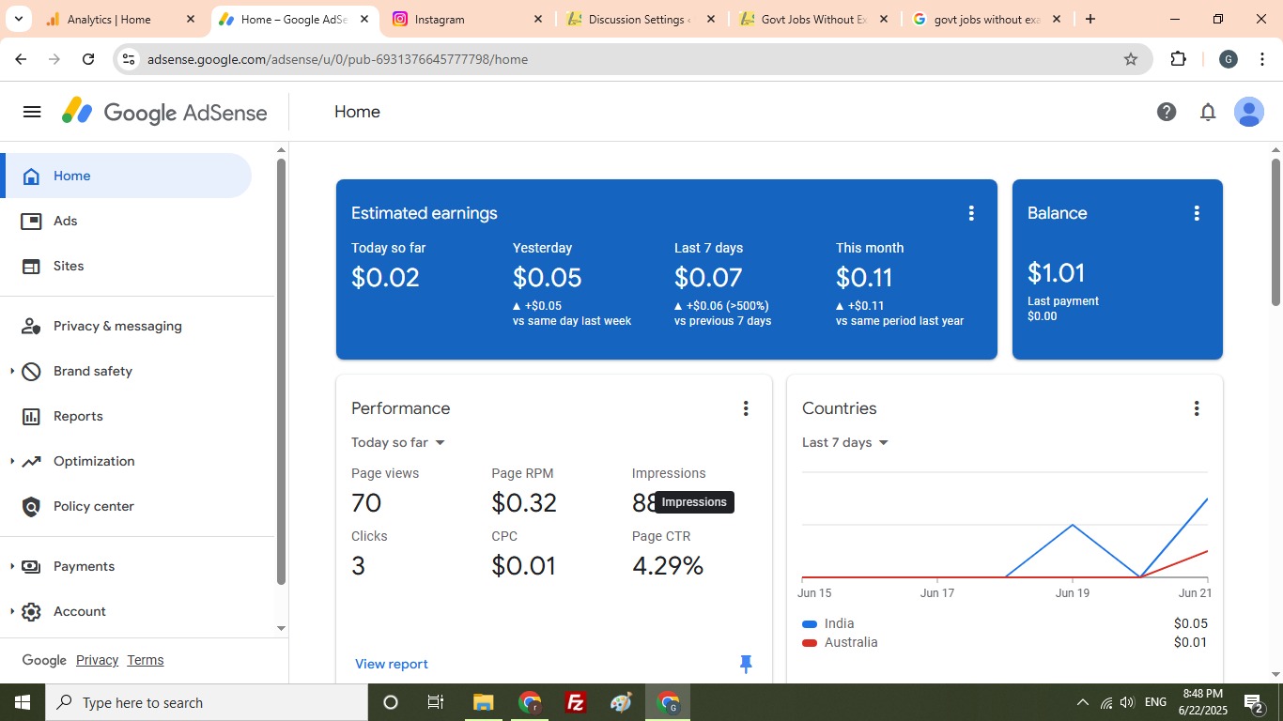Switch to the Discussion Settings tab

[639, 19]
